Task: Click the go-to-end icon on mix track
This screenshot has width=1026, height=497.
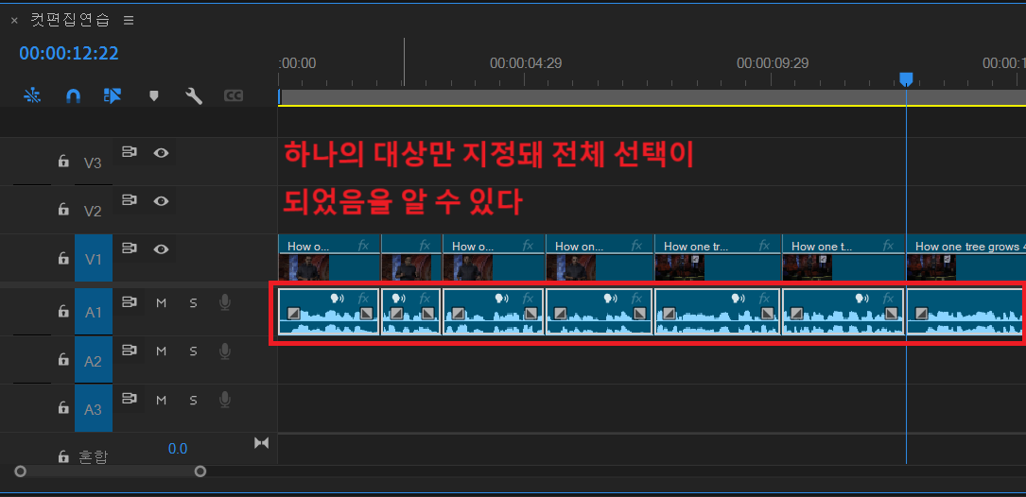Action: click(x=261, y=443)
